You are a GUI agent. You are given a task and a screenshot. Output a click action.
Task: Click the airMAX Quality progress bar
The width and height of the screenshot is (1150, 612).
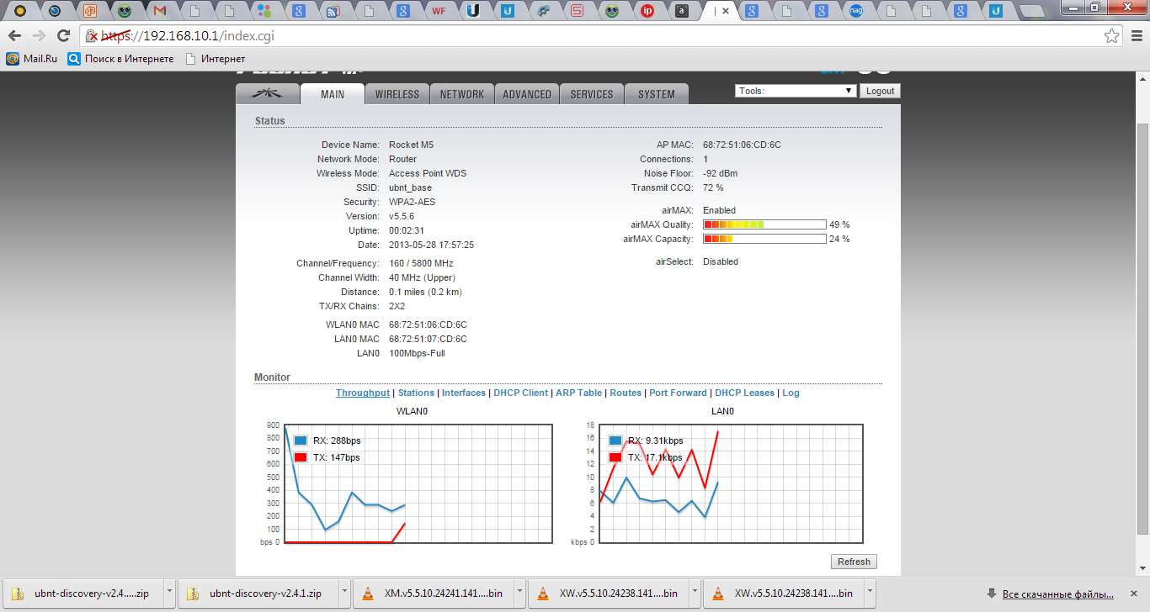[764, 224]
